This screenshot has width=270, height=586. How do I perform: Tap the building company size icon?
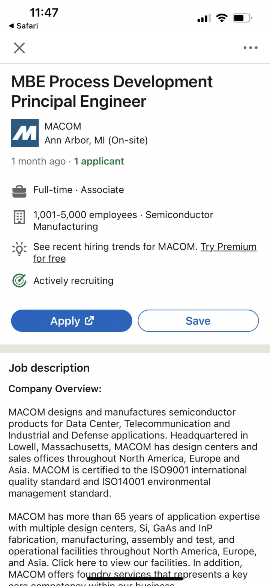pyautogui.click(x=19, y=217)
